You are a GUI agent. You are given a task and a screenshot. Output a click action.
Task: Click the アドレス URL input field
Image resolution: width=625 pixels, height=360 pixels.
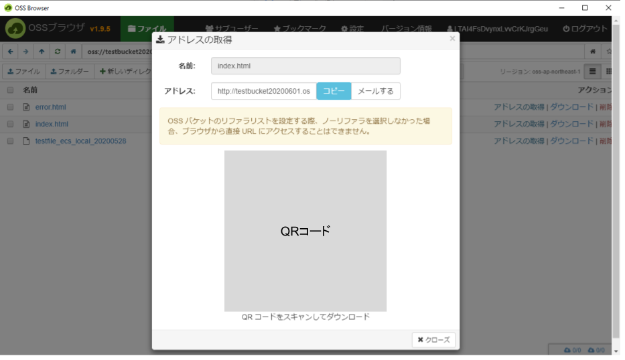(x=264, y=91)
